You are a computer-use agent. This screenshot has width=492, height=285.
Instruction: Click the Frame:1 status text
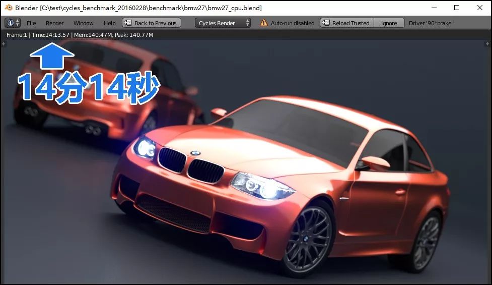tap(17, 35)
